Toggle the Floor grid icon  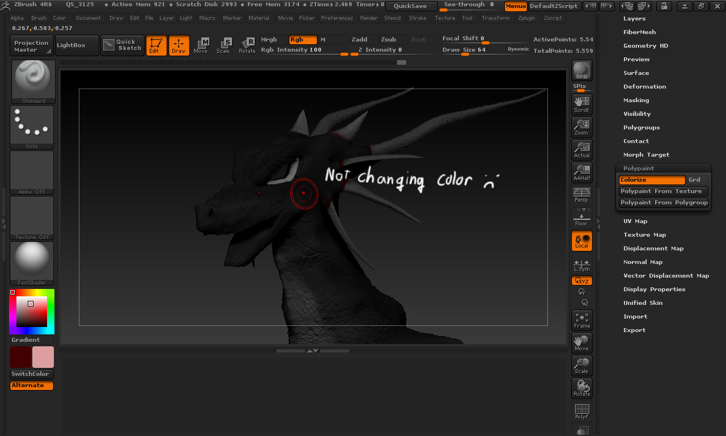(x=581, y=218)
